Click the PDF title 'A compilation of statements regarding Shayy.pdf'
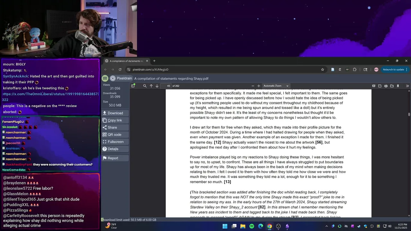Image resolution: width=411 pixels, height=231 pixels. [171, 78]
